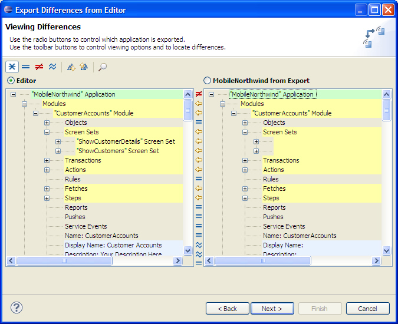
Task: Click the copy arrow beside Modules row
Action: coord(199,104)
